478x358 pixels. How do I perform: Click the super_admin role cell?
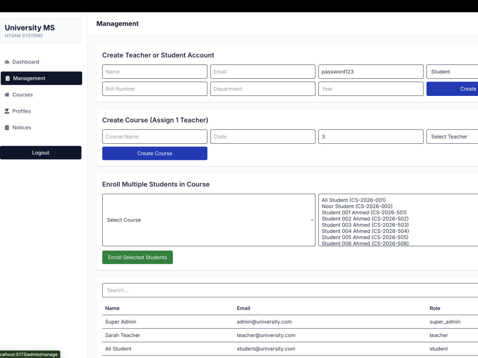445,322
